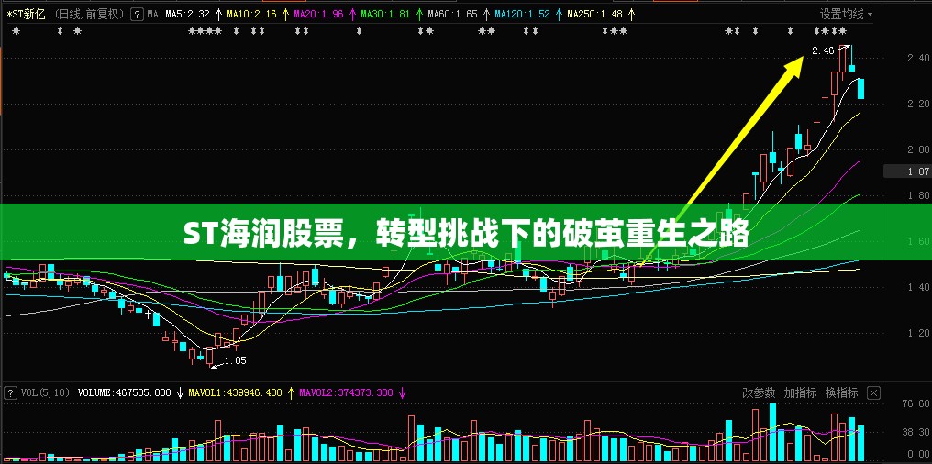The height and width of the screenshot is (464, 932).
Task: Click the MA60:1.65 value
Action: pyautogui.click(x=452, y=14)
